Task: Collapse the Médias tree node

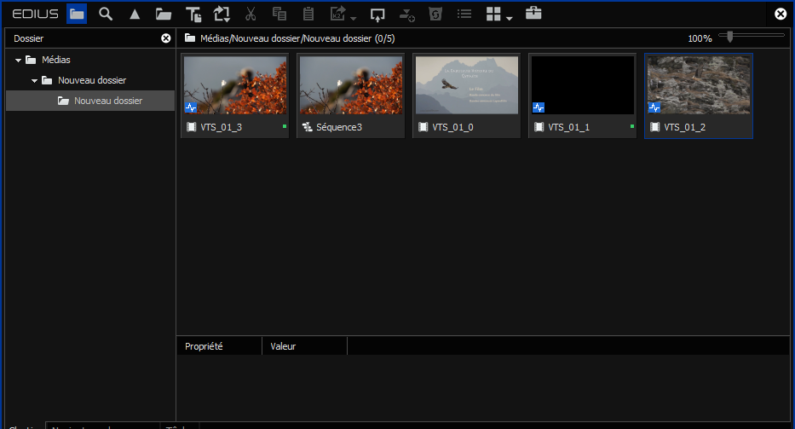Action: 19,60
